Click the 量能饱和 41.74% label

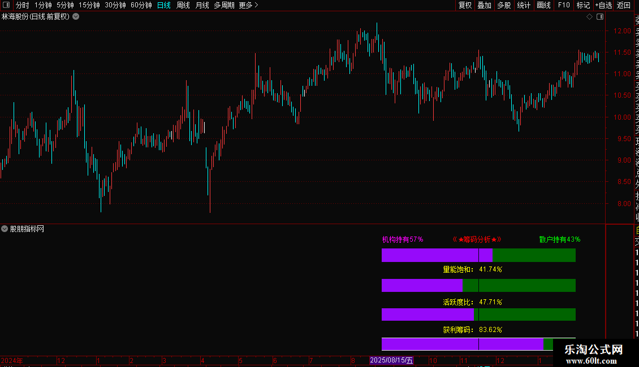coord(472,269)
